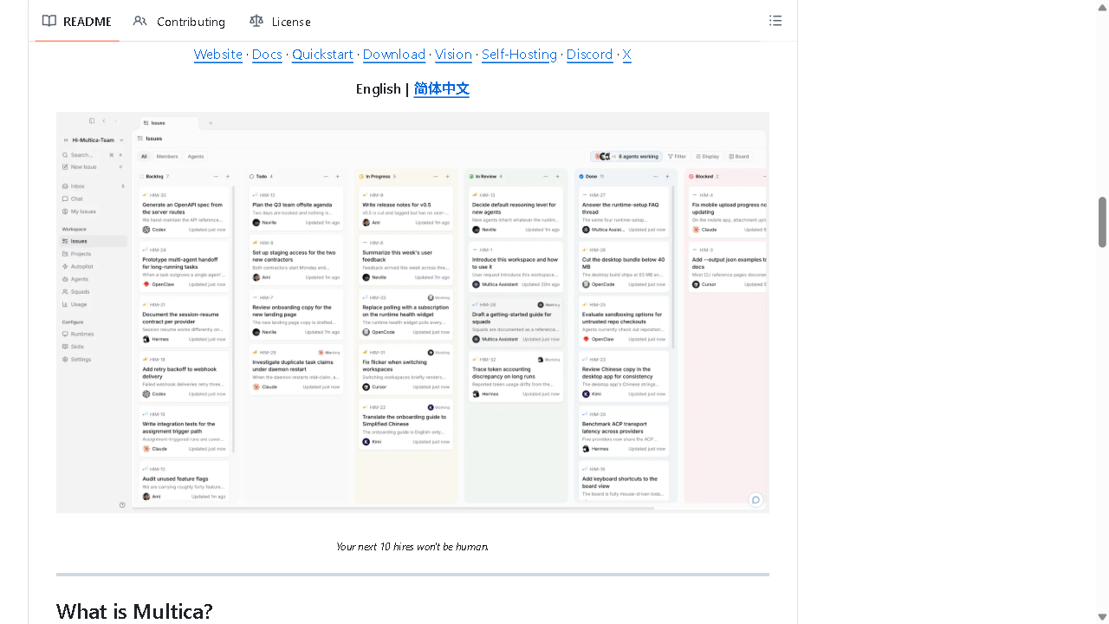
Task: Open the README tab
Action: coord(77,22)
